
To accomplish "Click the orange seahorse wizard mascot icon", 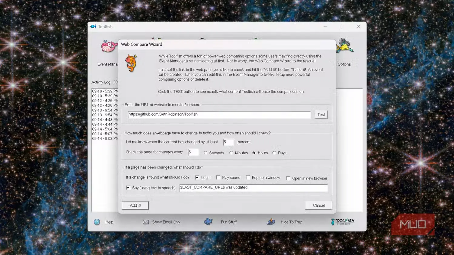I will point(131,63).
